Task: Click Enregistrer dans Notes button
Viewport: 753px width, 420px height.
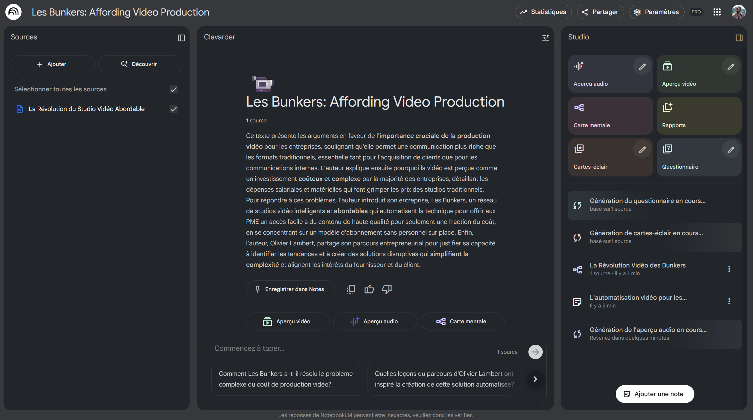Action: click(x=290, y=289)
